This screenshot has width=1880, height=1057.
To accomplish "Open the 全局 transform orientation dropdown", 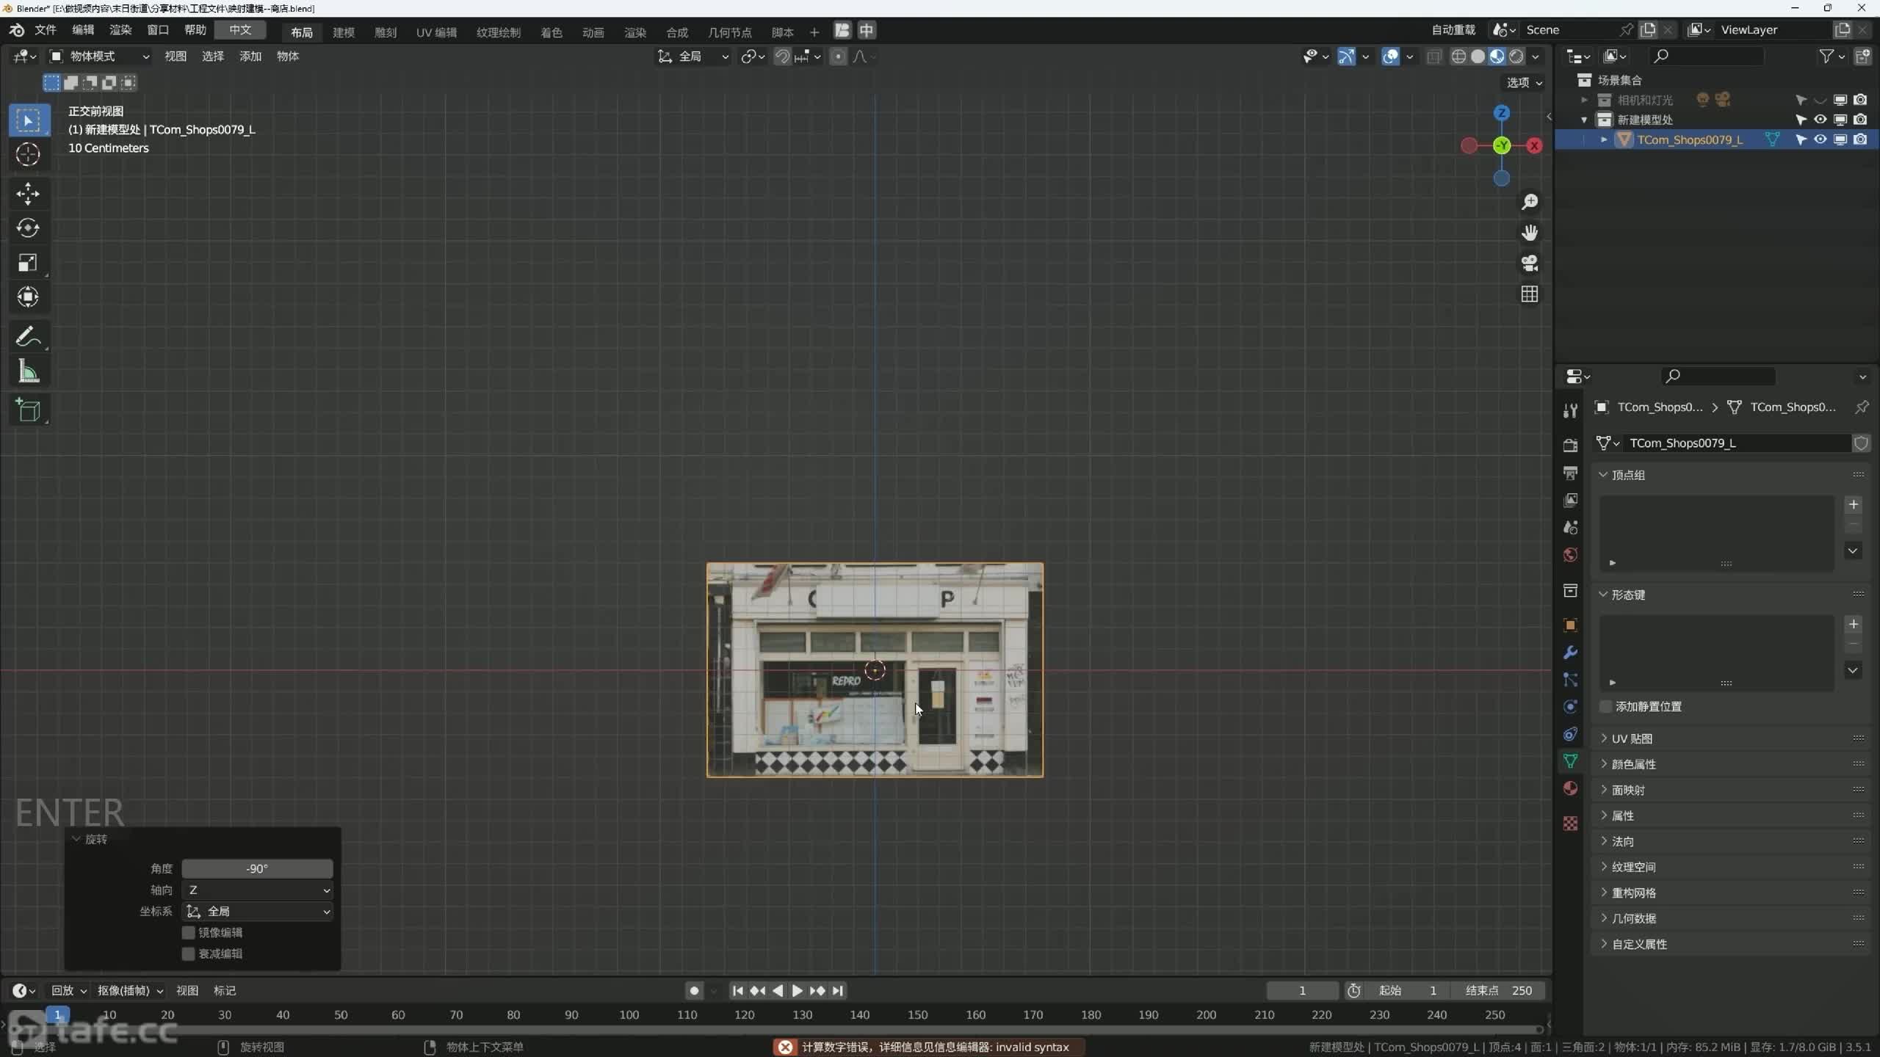I will click(x=693, y=57).
